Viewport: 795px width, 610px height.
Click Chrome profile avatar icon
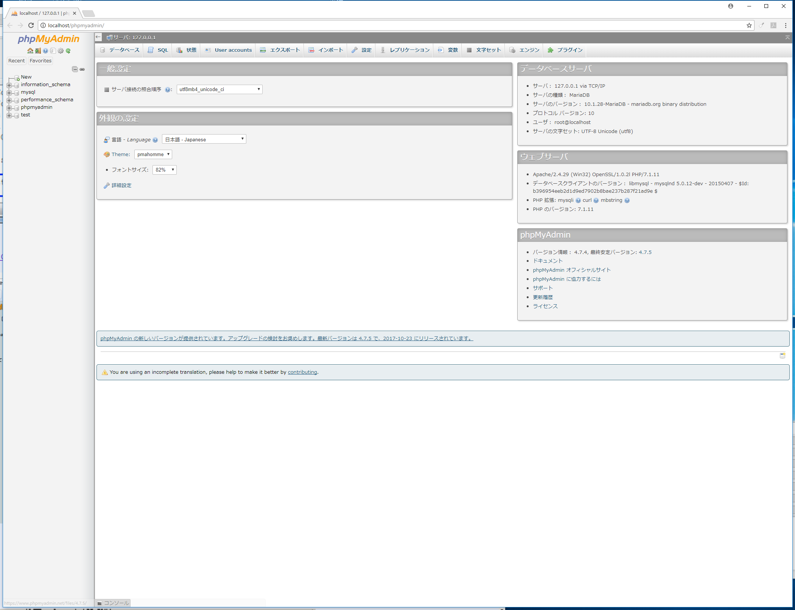[x=731, y=6]
